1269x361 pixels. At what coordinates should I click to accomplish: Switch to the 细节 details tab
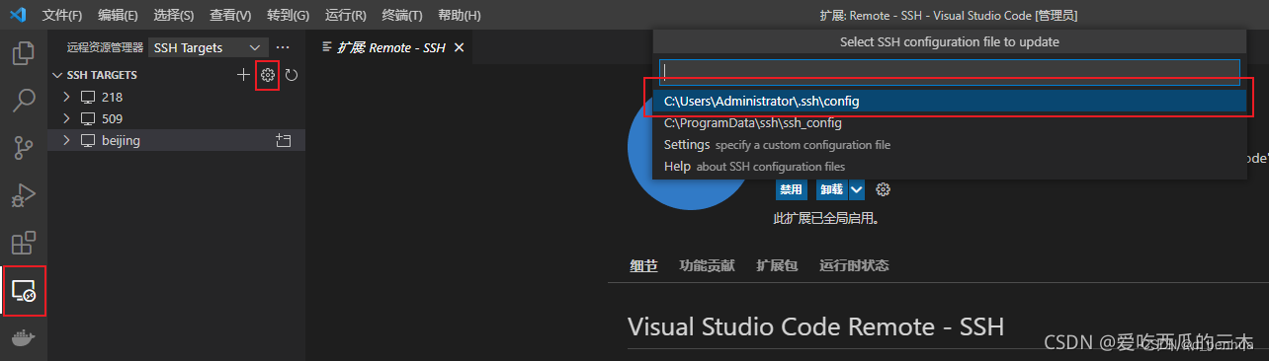click(643, 265)
